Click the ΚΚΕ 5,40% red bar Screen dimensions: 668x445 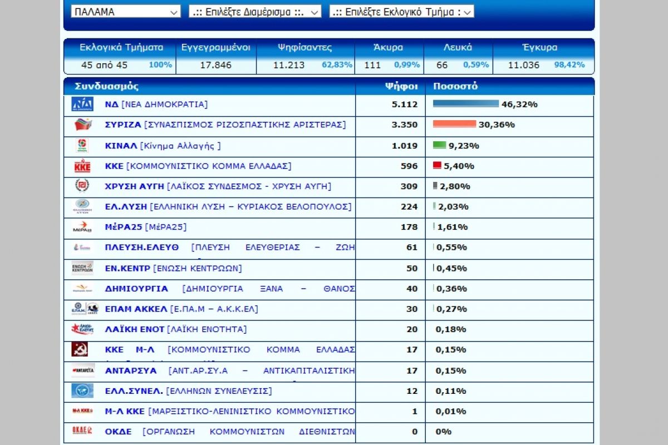[437, 165]
